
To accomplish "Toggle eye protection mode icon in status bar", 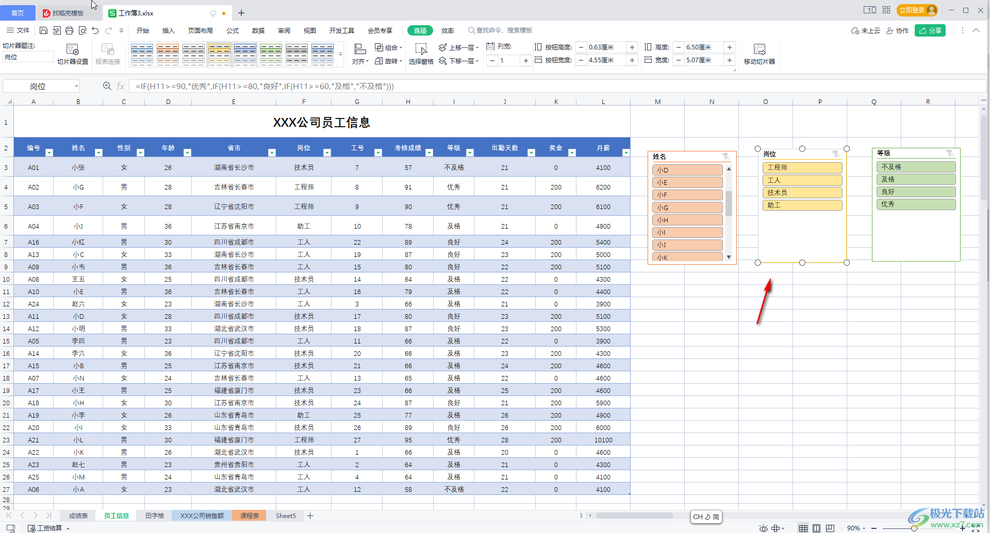I will coord(763,528).
